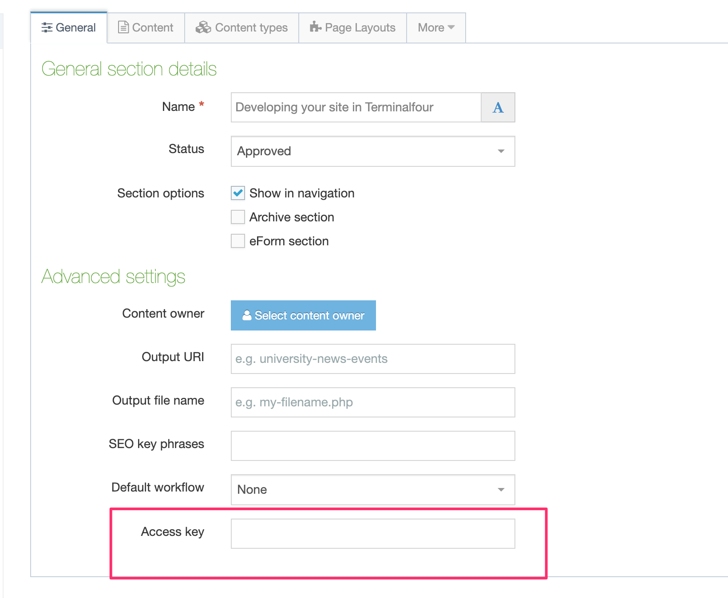Screen dimensions: 728x598
Task: Uncheck the Show in navigation checkbox
Action: pyautogui.click(x=238, y=193)
